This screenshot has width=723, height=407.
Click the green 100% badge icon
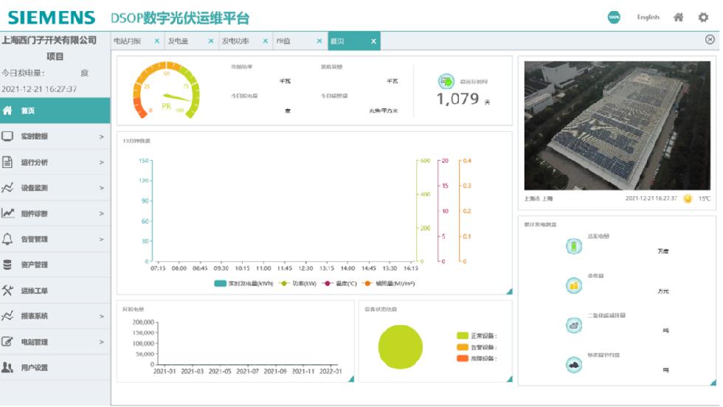614,18
